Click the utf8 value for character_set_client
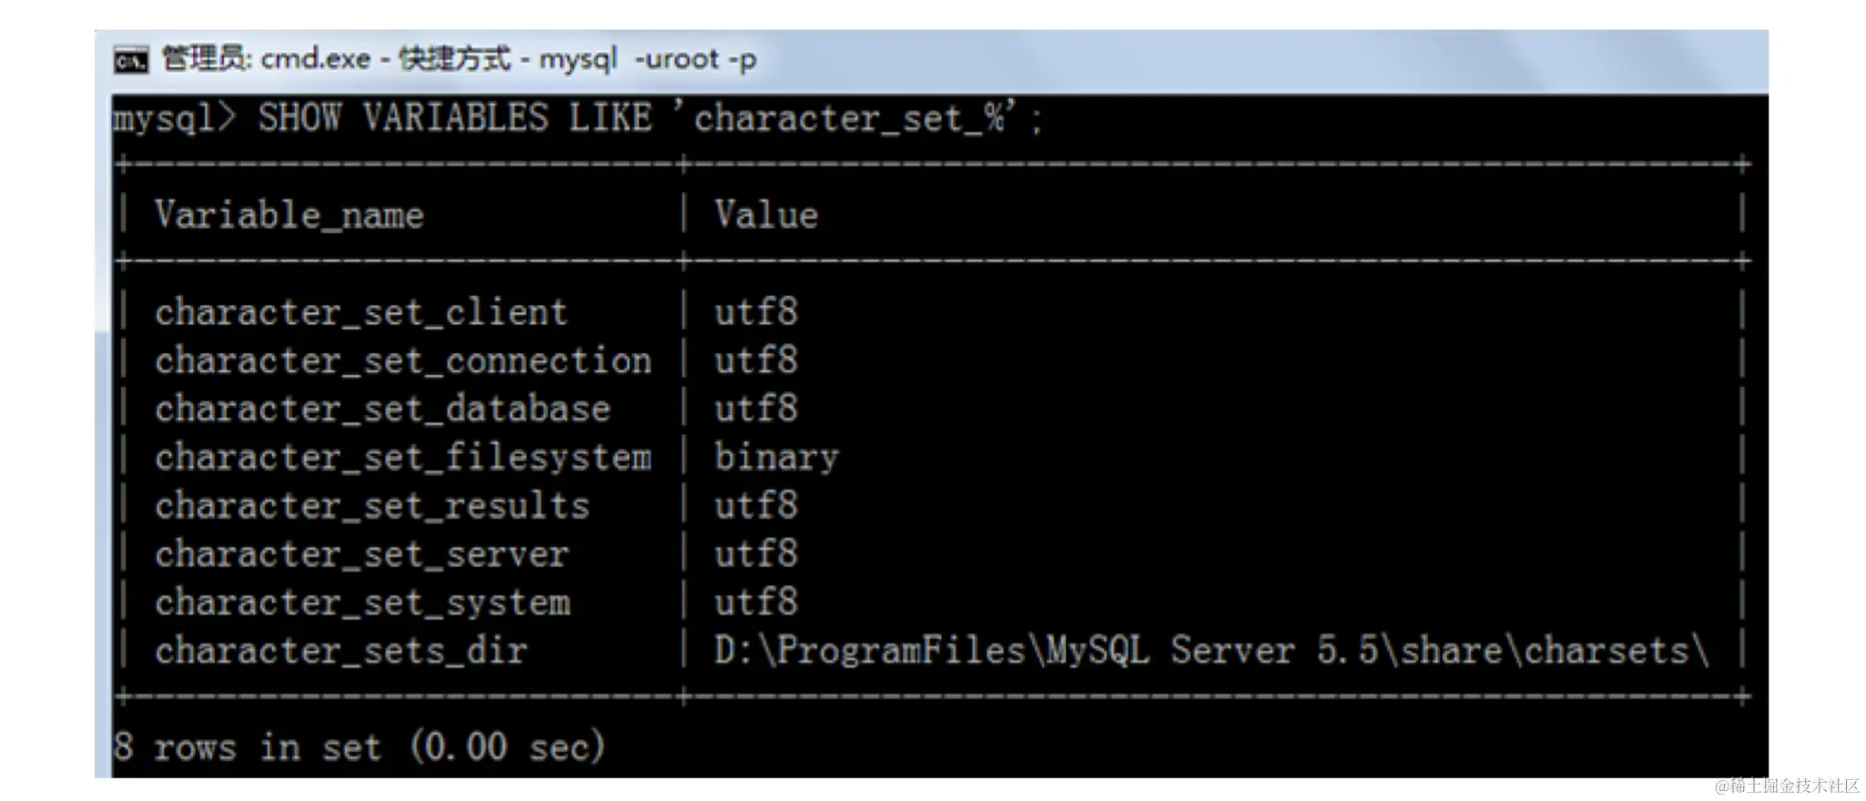Image resolution: width=1866 pixels, height=801 pixels. click(756, 313)
